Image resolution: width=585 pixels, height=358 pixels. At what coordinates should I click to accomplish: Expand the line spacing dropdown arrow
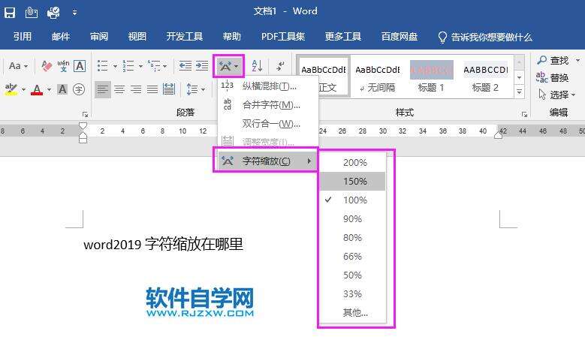pyautogui.click(x=203, y=89)
